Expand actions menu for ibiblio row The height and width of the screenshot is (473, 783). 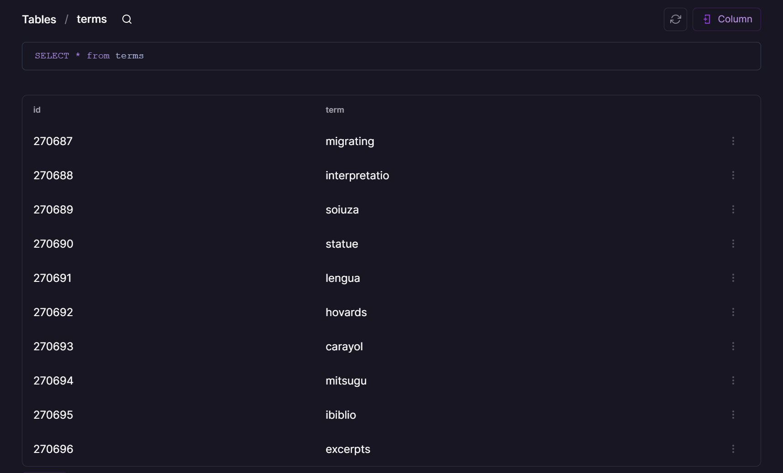(x=733, y=415)
